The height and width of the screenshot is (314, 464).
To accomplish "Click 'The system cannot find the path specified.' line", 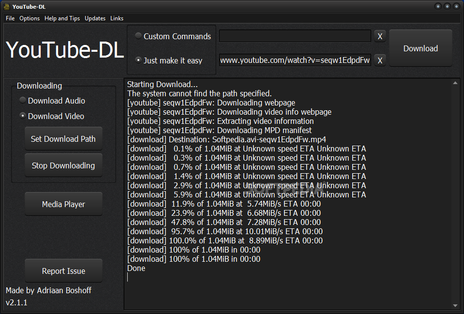I will 199,93.
